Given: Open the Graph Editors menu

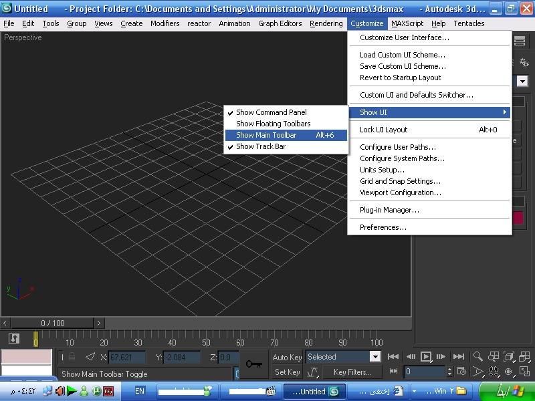Looking at the screenshot, I should 280,23.
